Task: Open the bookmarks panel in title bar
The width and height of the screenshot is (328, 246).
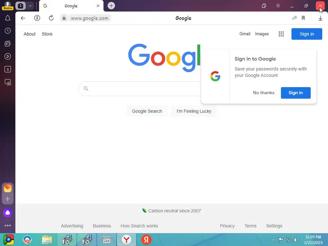Action: (264, 6)
